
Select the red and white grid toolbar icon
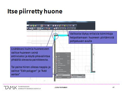(x=42, y=26)
